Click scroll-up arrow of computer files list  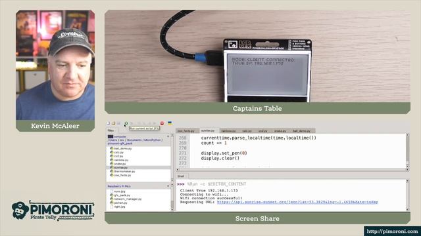pyautogui.click(x=172, y=136)
